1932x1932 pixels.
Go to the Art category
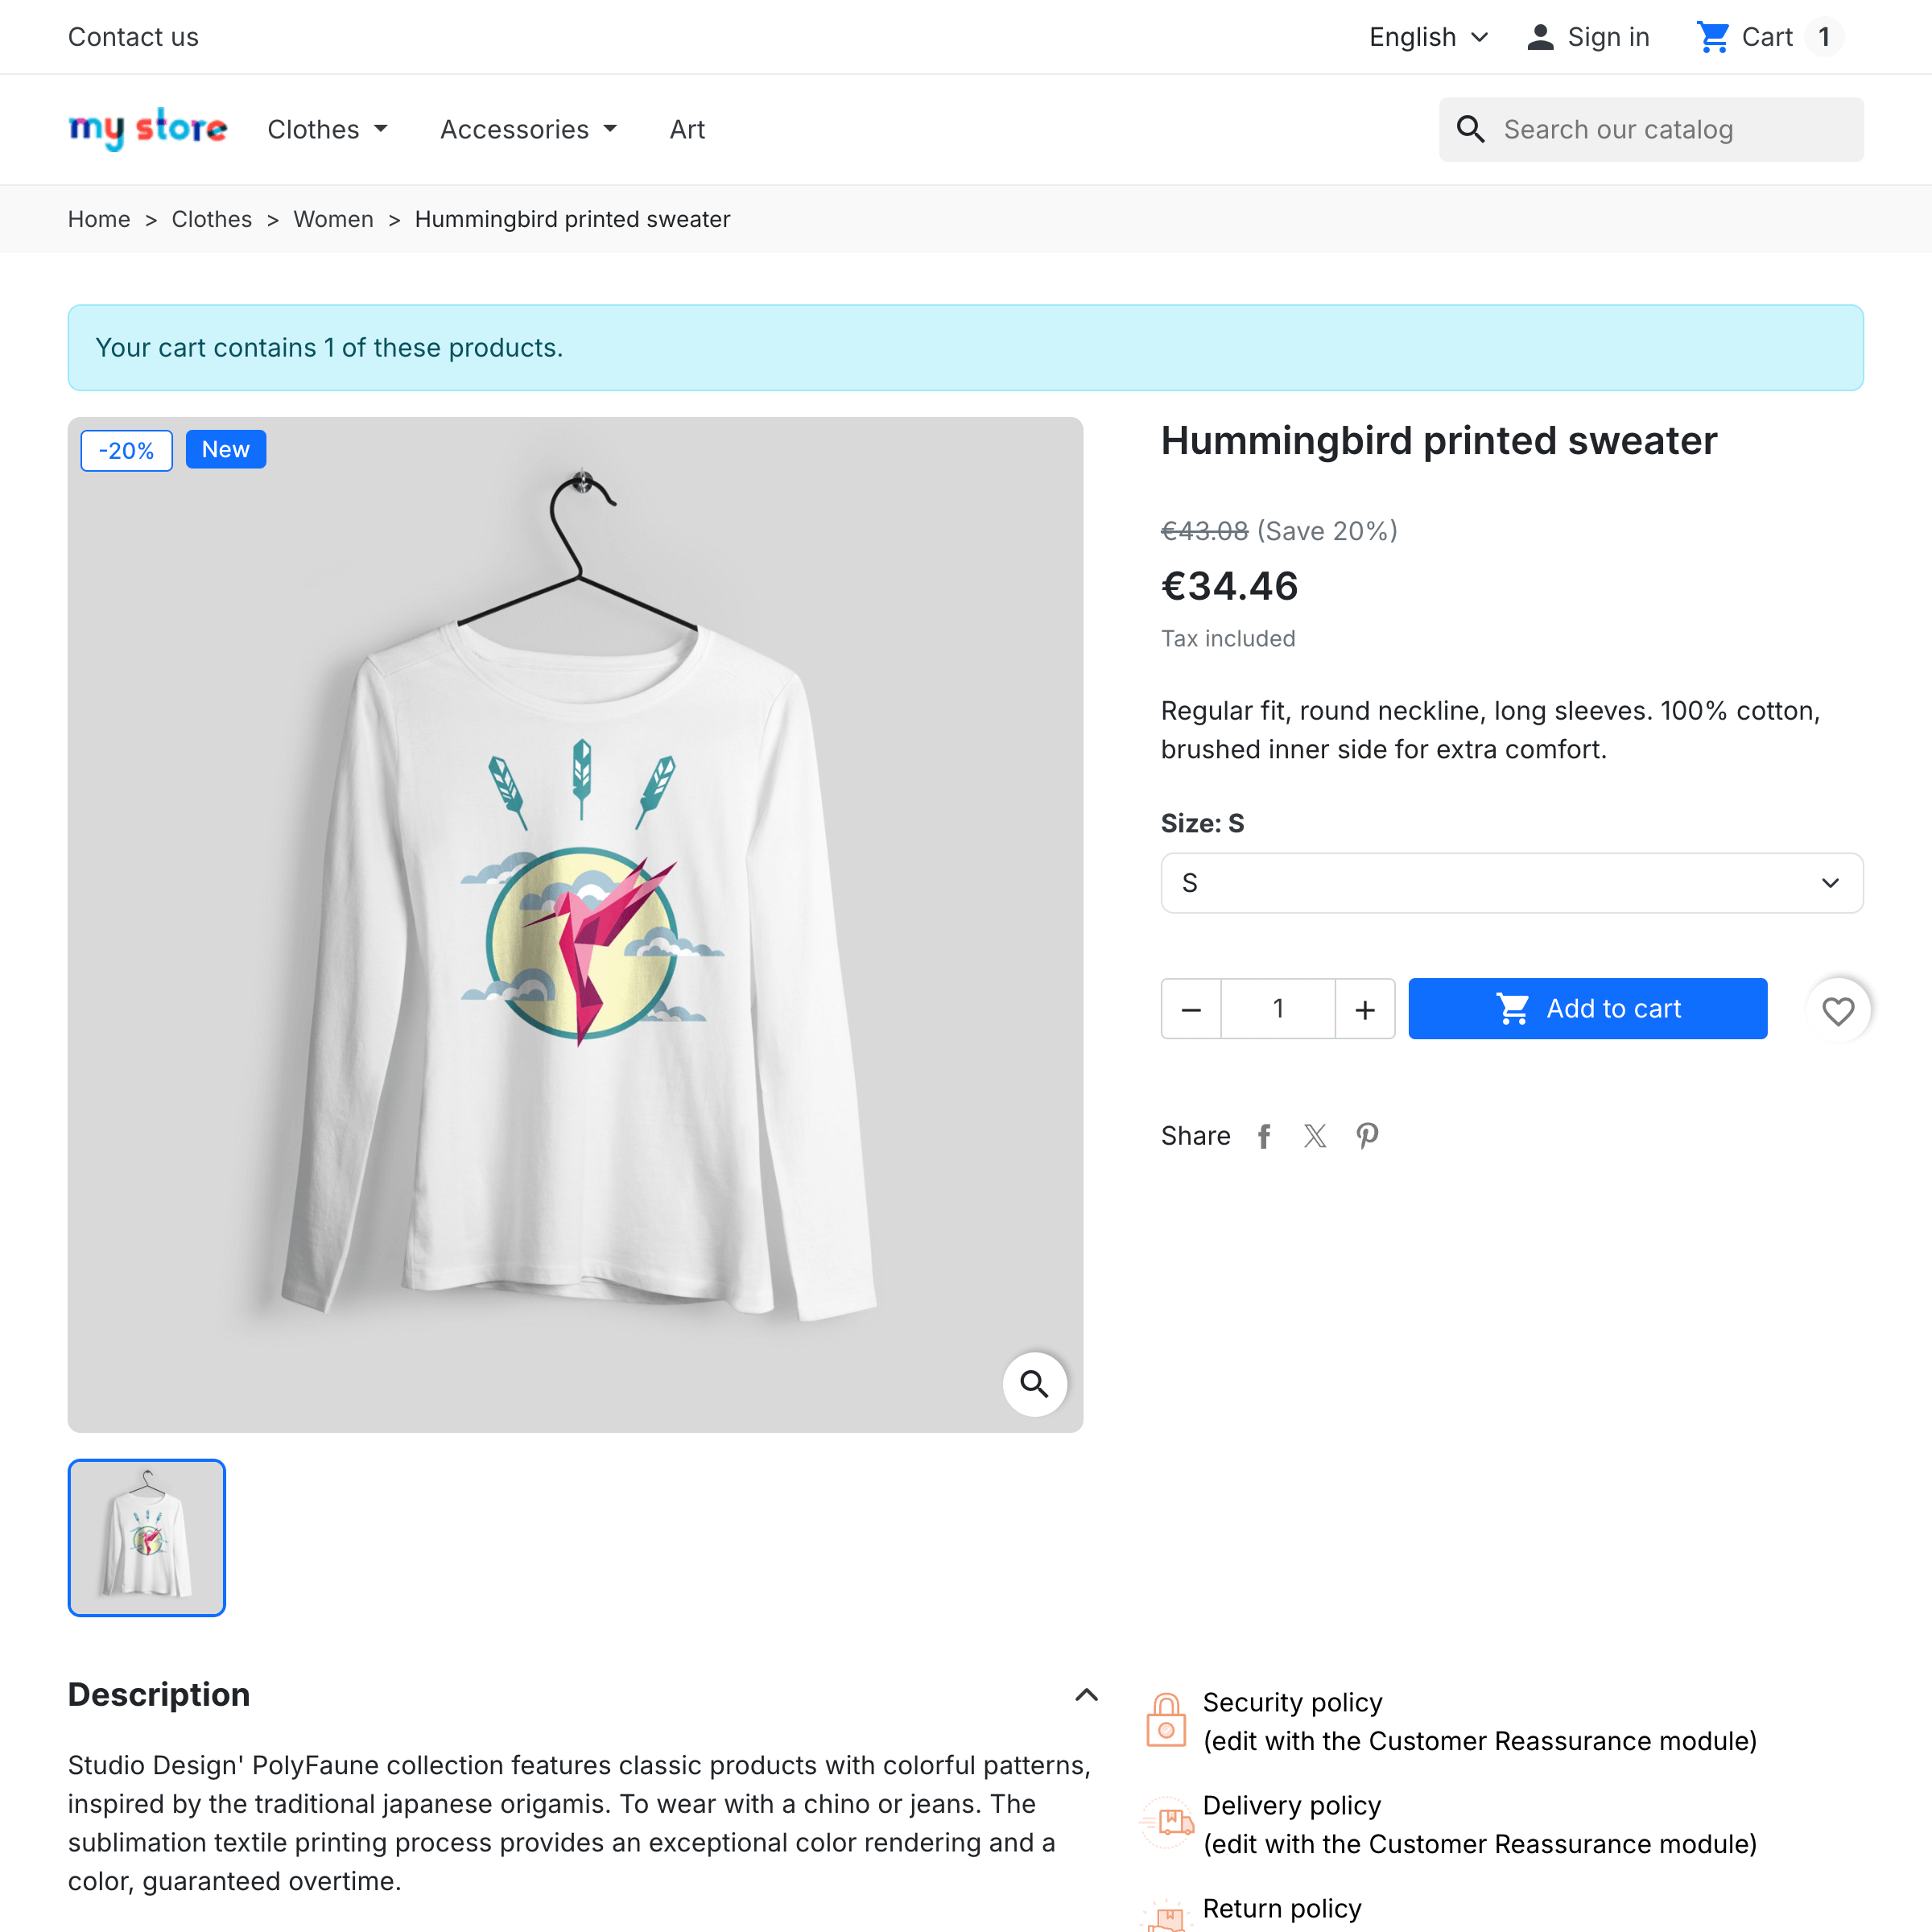(687, 129)
